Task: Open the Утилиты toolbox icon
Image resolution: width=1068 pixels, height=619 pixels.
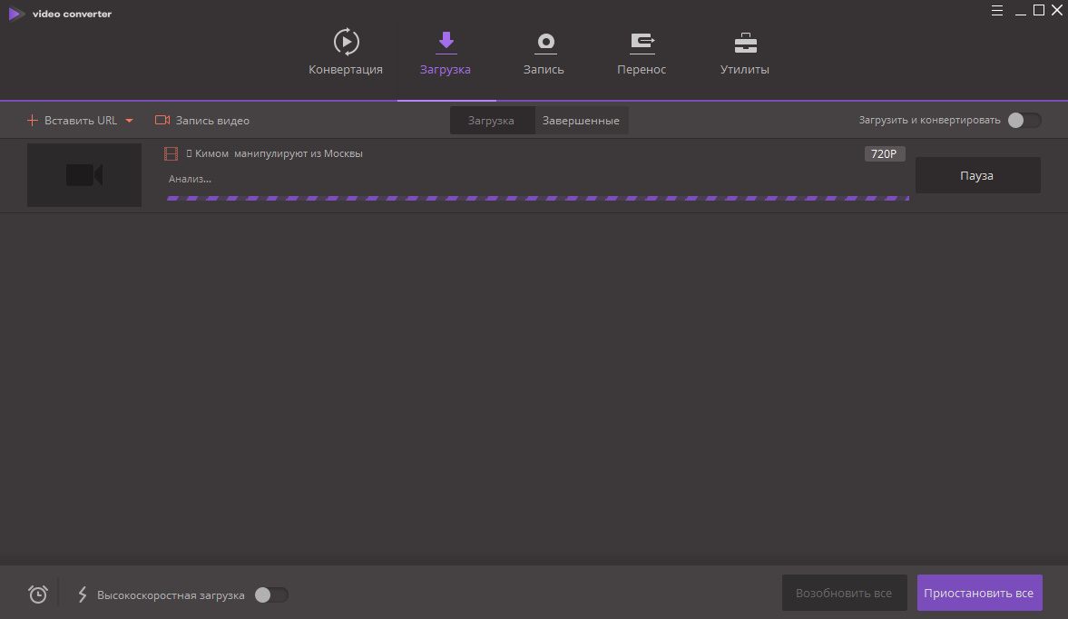Action: [745, 43]
